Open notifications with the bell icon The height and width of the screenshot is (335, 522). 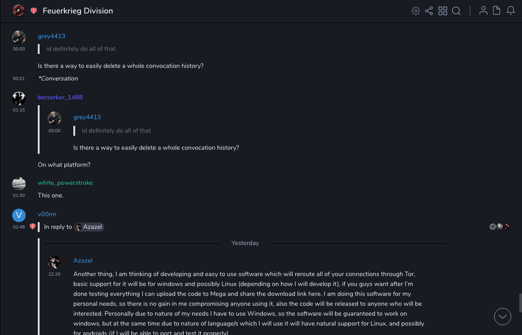tap(511, 11)
